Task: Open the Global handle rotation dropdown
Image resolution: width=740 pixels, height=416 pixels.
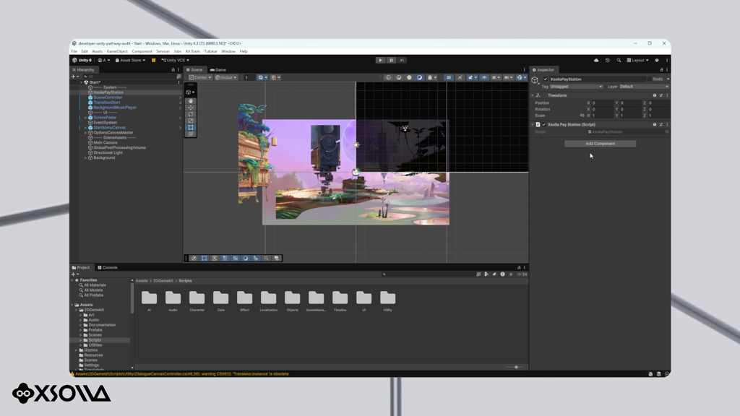Action: (226, 77)
